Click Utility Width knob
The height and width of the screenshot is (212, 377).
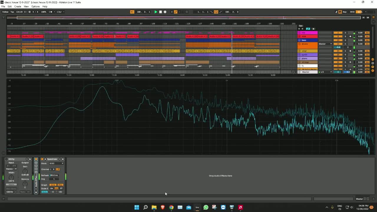pos(11,177)
